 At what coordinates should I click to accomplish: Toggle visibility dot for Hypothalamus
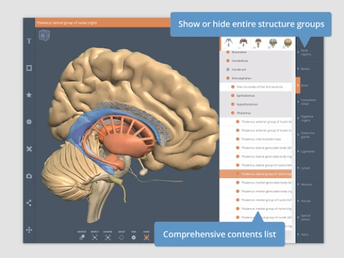(x=233, y=104)
